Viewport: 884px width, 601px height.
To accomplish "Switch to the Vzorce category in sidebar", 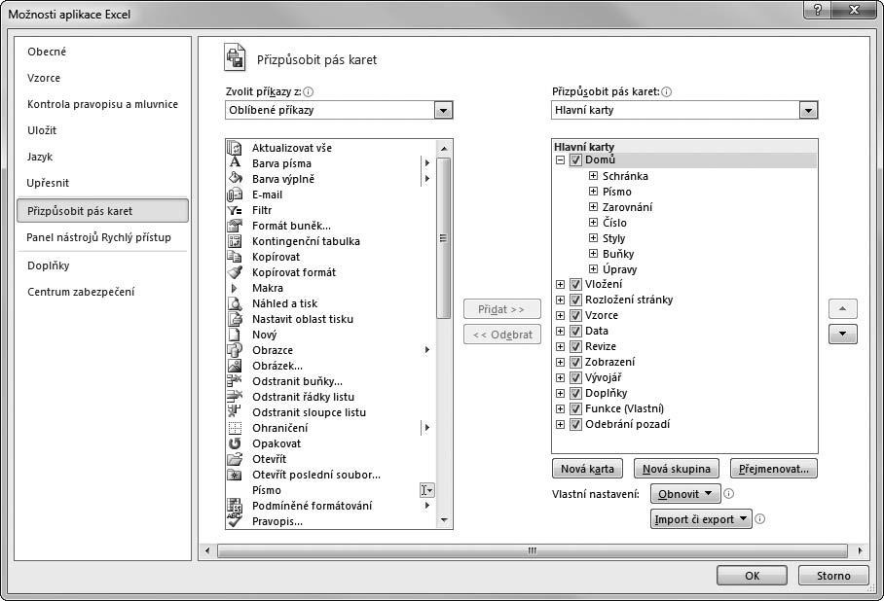I will 44,78.
